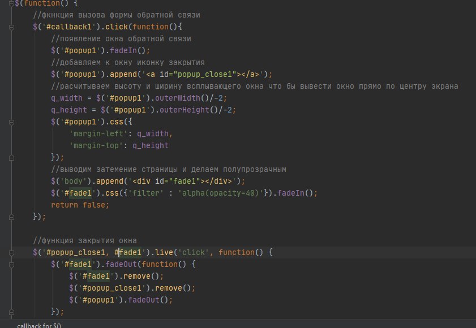Click the 'margin-left' property key
This screenshot has height=328, width=476.
(x=98, y=133)
